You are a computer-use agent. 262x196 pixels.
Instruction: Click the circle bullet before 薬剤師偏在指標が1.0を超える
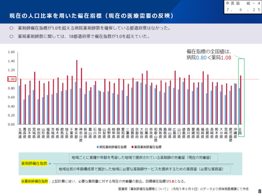(11, 29)
